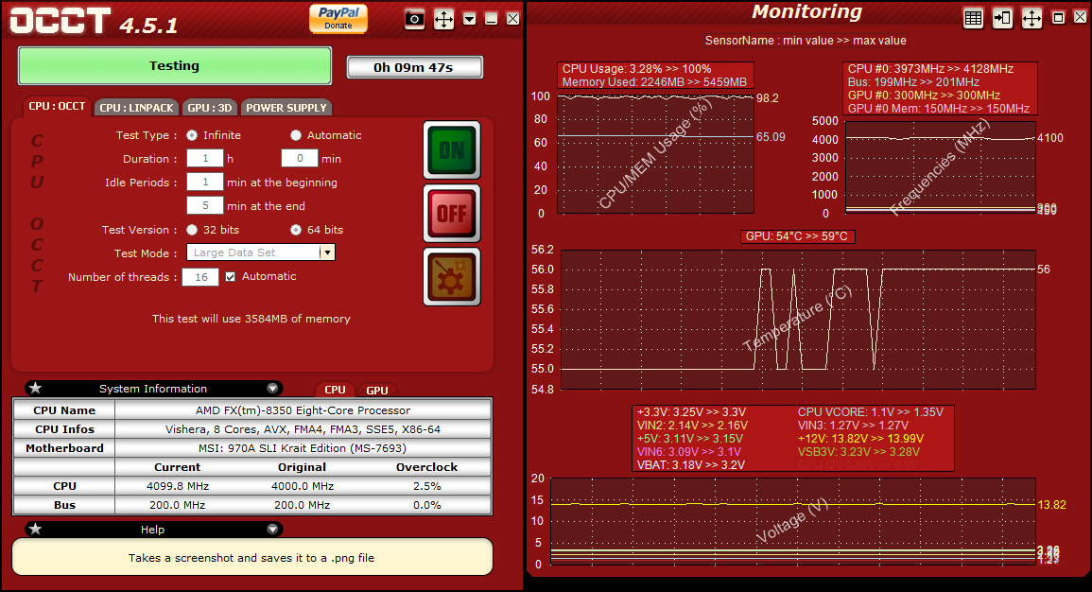Viewport: 1092px width, 592px height.
Task: Click the Vishera, 8 Cores CPU infos cell
Action: 303,429
